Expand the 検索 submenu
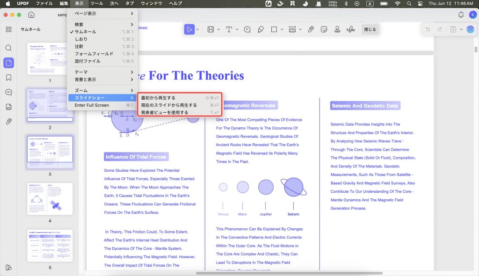 pos(102,24)
